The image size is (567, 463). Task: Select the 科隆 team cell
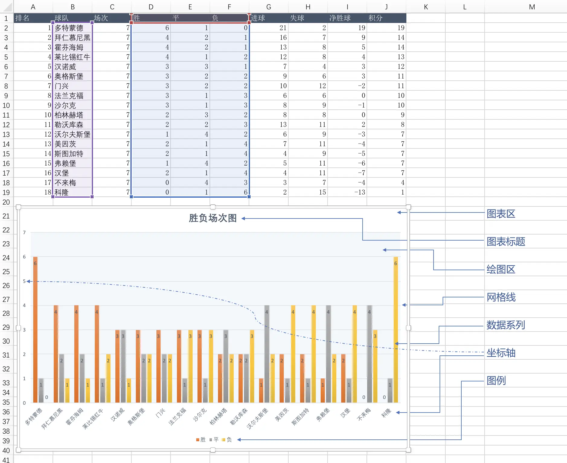click(72, 192)
